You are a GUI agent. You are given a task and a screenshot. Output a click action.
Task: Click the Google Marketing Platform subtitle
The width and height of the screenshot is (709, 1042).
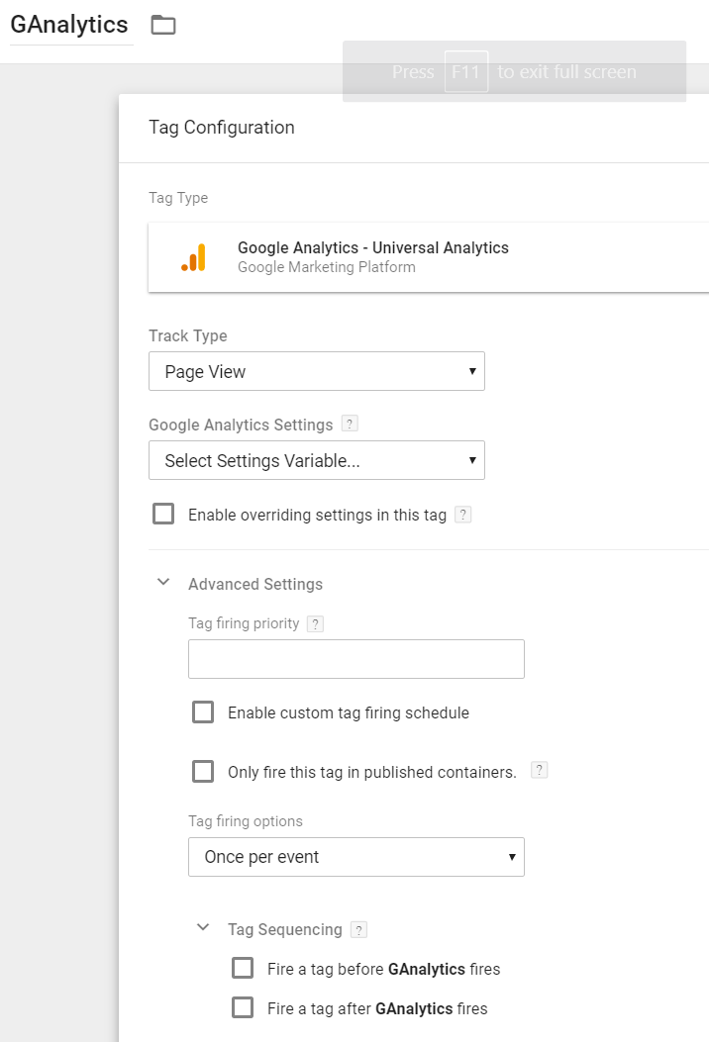pyautogui.click(x=327, y=267)
